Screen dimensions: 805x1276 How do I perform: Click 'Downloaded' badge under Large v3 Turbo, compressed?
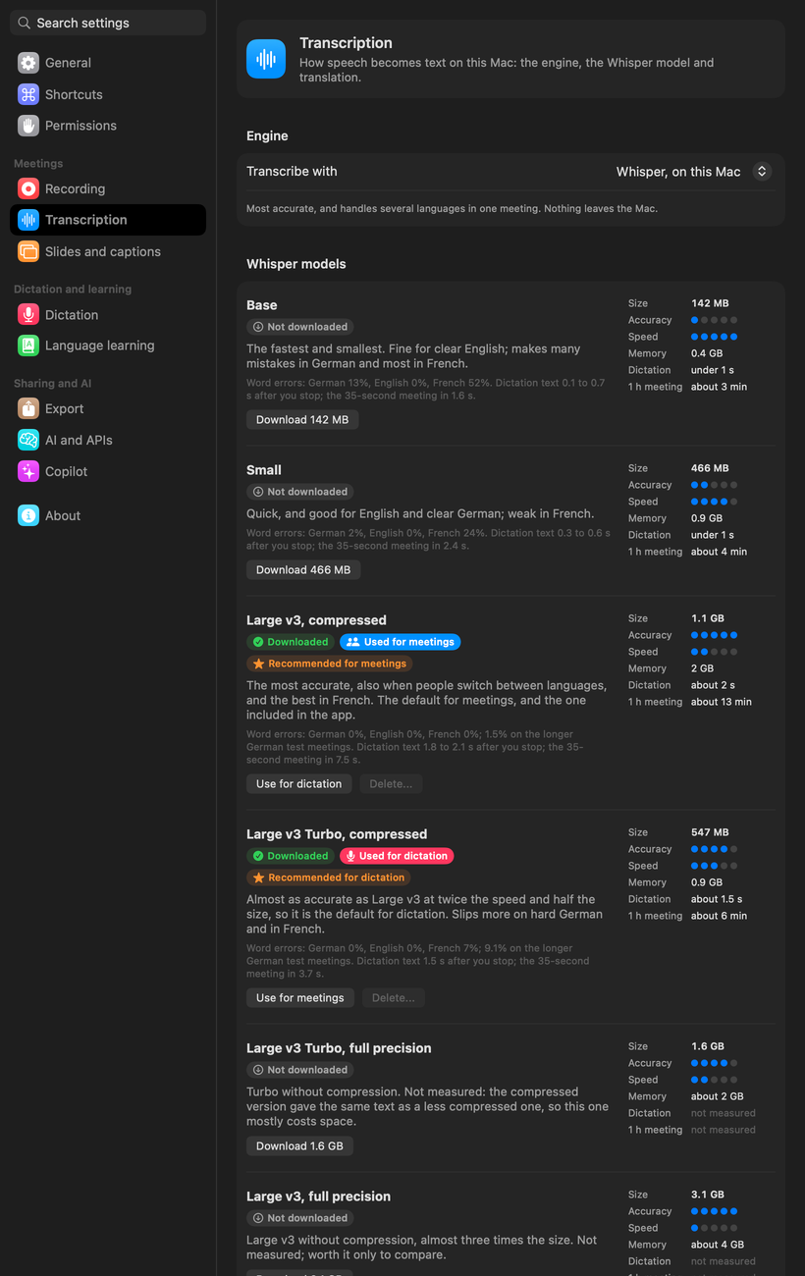(x=291, y=856)
